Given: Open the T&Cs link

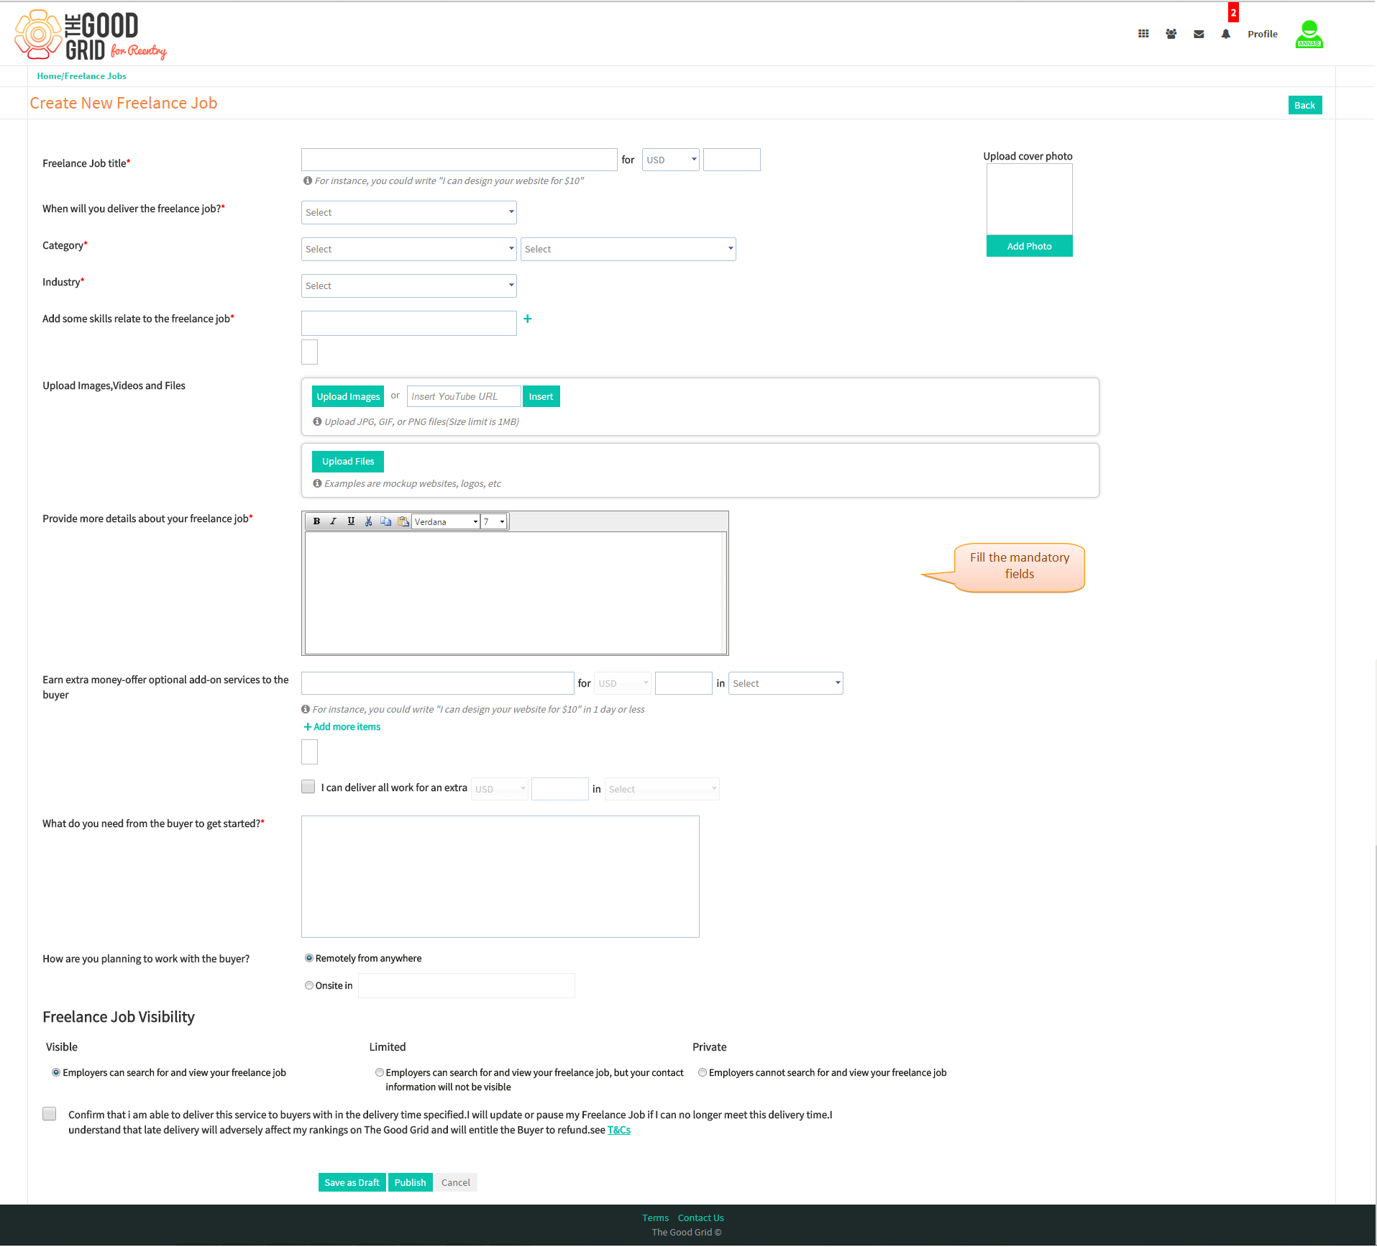Looking at the screenshot, I should click(619, 1130).
